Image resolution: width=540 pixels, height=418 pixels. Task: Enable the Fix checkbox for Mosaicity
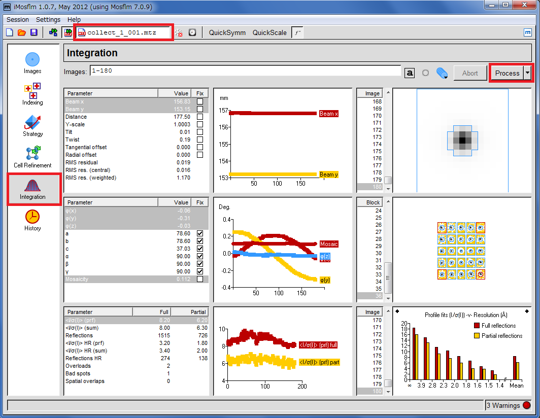coord(200,279)
